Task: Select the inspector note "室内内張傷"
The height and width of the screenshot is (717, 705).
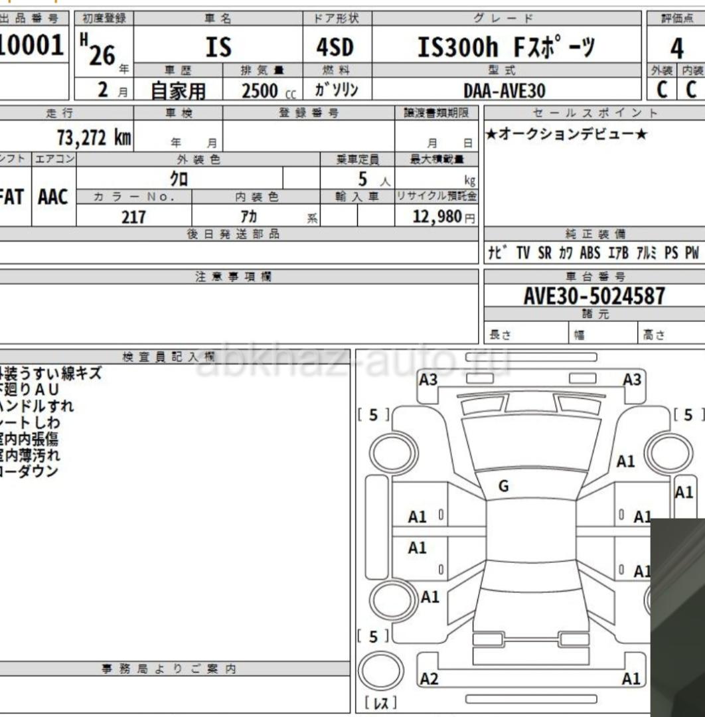Action: (29, 439)
